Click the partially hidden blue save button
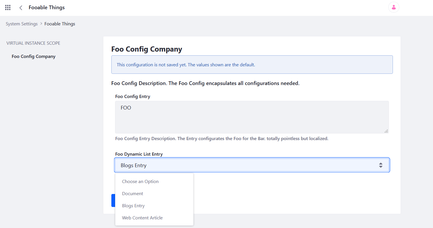This screenshot has width=433, height=228. coord(113,200)
